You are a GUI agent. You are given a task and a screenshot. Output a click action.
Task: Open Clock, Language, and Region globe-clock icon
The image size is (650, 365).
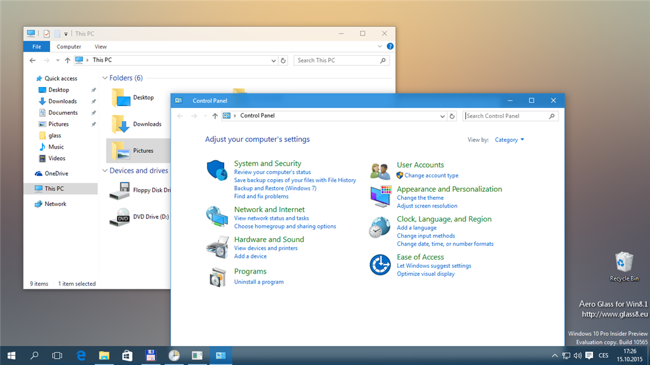[380, 227]
